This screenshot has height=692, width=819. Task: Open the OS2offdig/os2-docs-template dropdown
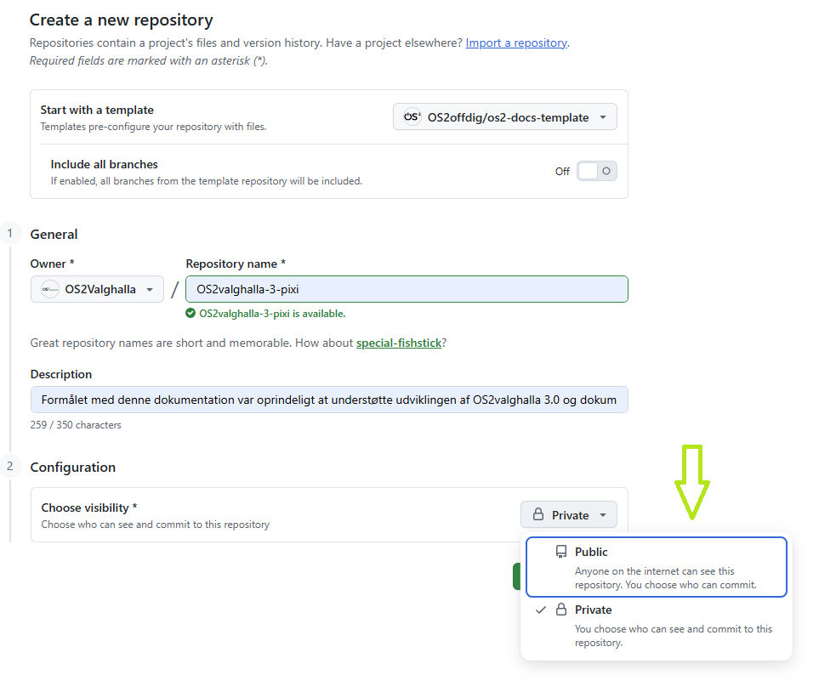pyautogui.click(x=504, y=117)
